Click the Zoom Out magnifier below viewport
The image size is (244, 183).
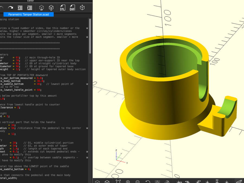pyautogui.click(x=137, y=181)
